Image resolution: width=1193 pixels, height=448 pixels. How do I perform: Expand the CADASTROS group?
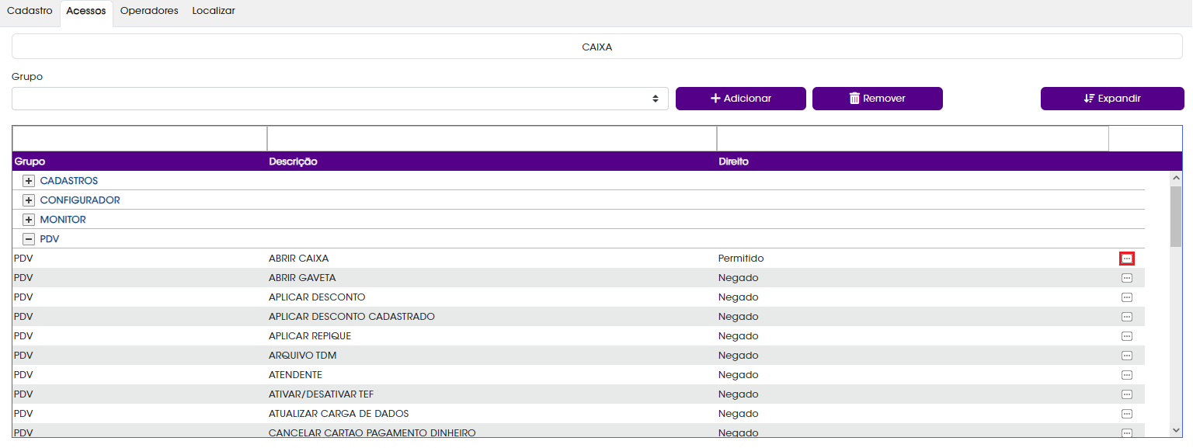(x=29, y=181)
